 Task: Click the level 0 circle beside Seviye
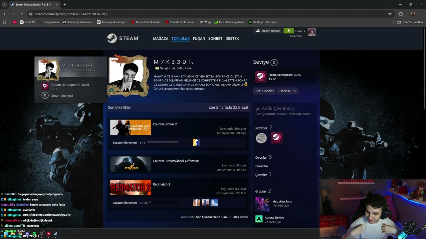point(274,62)
